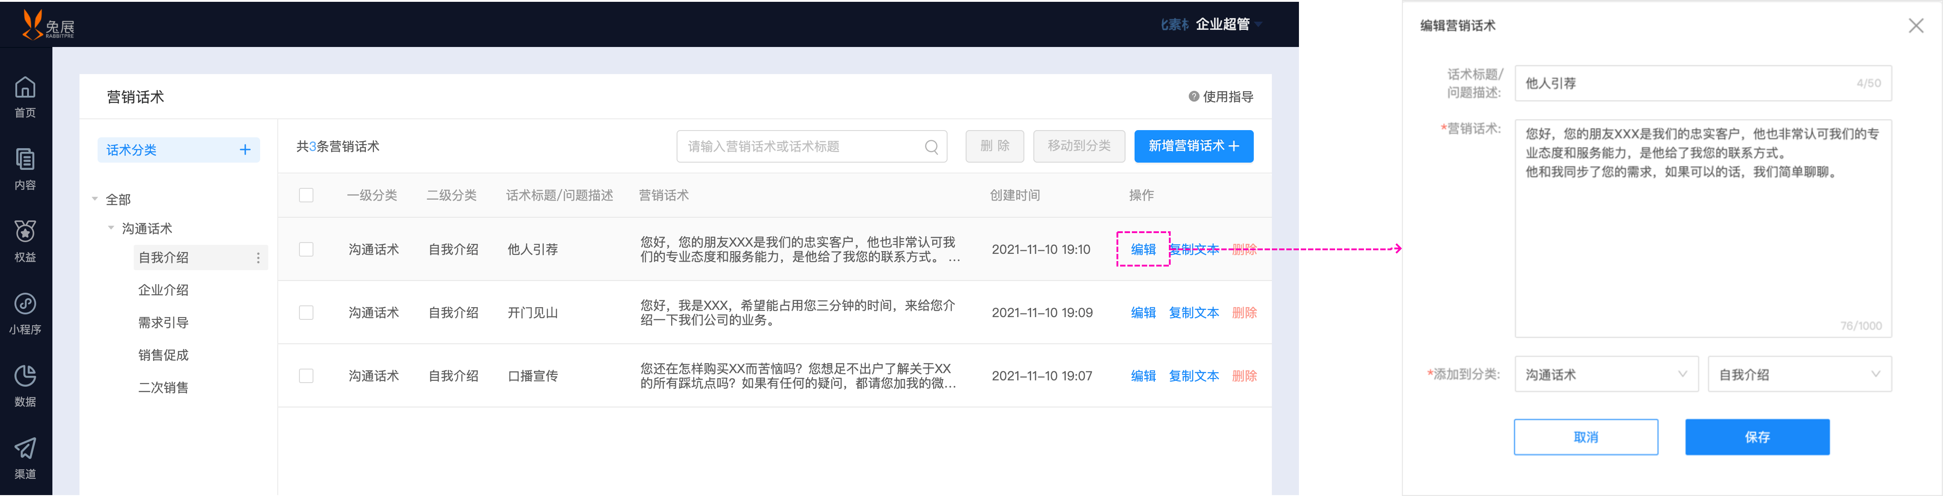Viewport: 1943px width, 496px height.
Task: Click the 新增营销话术 button
Action: point(1194,146)
